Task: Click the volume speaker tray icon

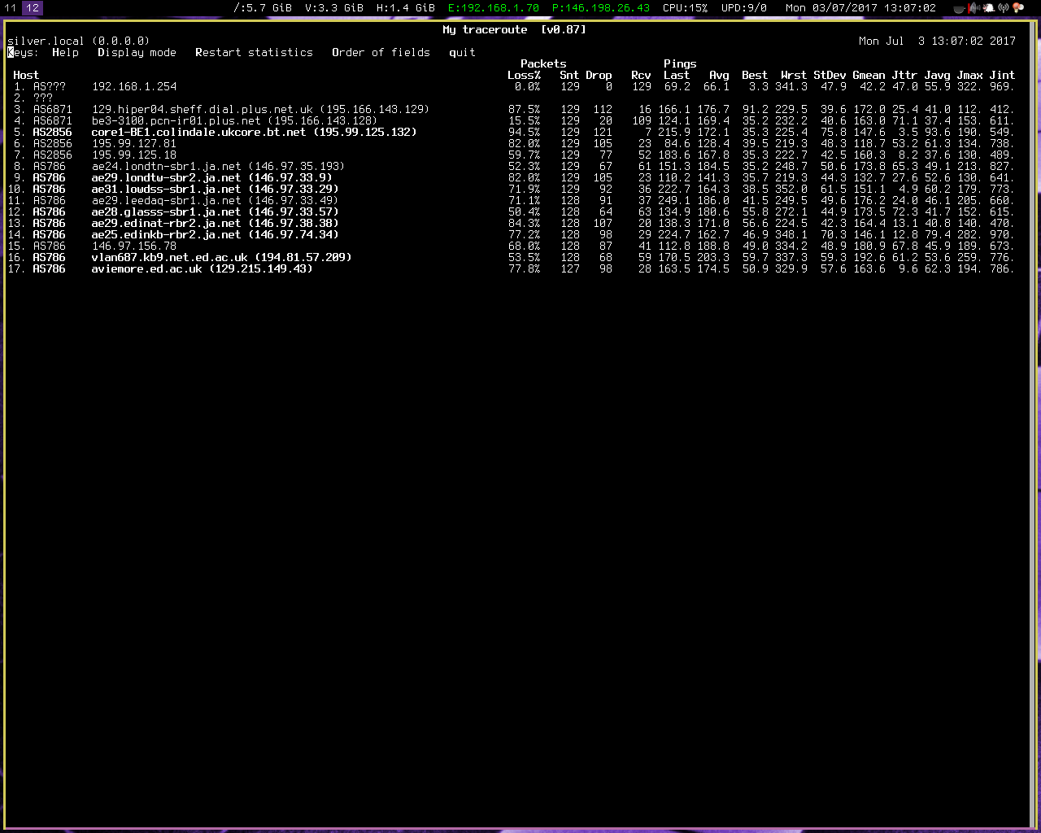Action: pyautogui.click(x=974, y=8)
